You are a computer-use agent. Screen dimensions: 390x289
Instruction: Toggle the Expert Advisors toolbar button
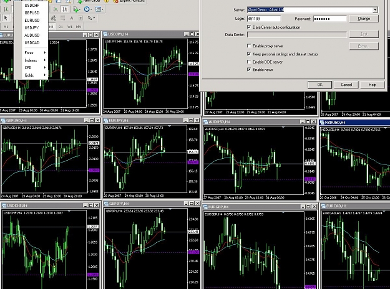tap(129, 1)
